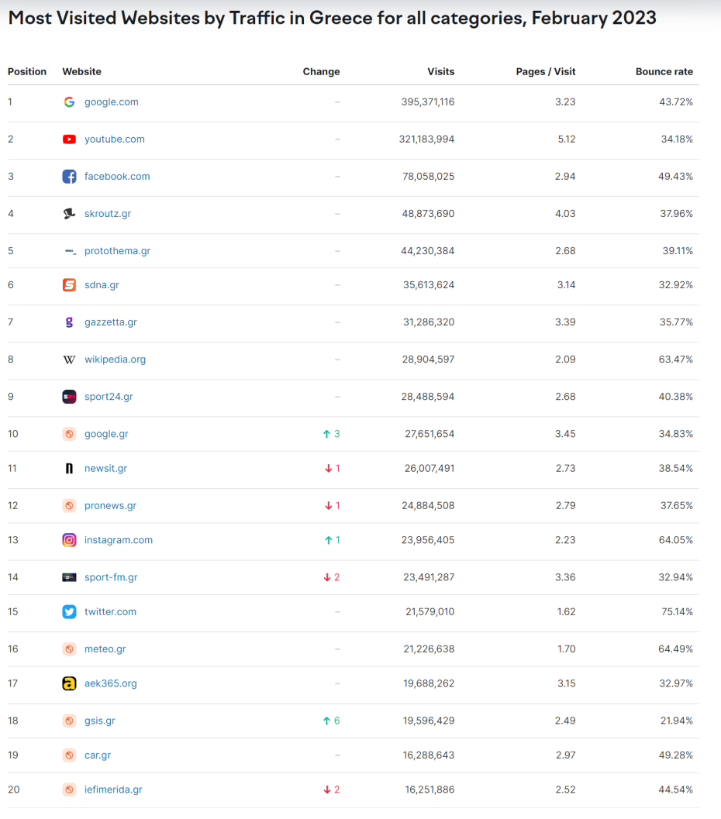Click the bounce rate 63.47%
This screenshot has width=721, height=819.
tap(676, 360)
